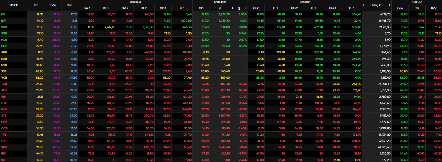This screenshot has height=162, width=442.
Task: Click the left arrow beside the % column header
Action: pos(232,8)
